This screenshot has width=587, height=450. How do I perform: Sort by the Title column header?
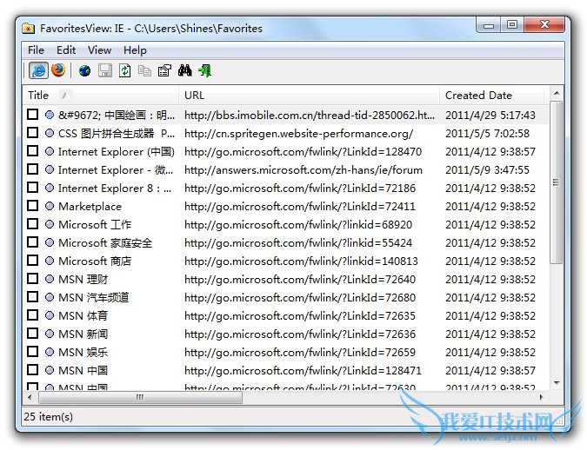click(101, 95)
